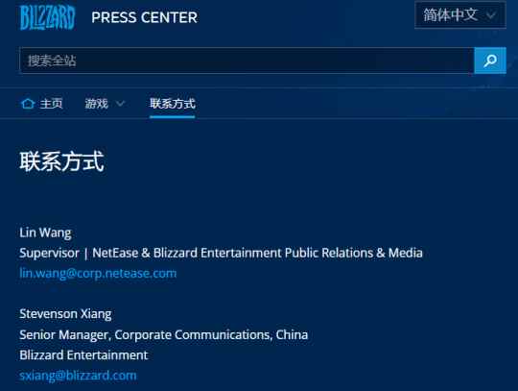Open the 简体中文 language dropdown
518x391 pixels.
point(460,15)
